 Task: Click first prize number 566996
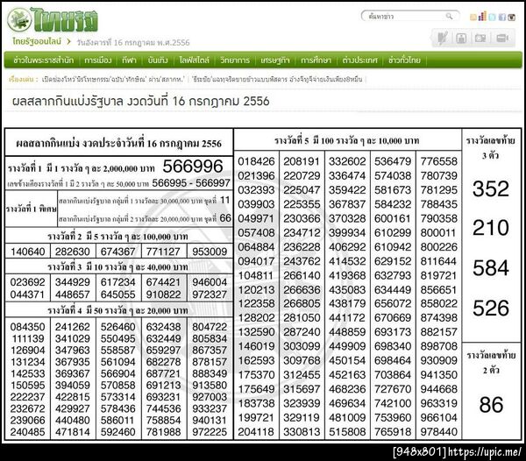(193, 166)
